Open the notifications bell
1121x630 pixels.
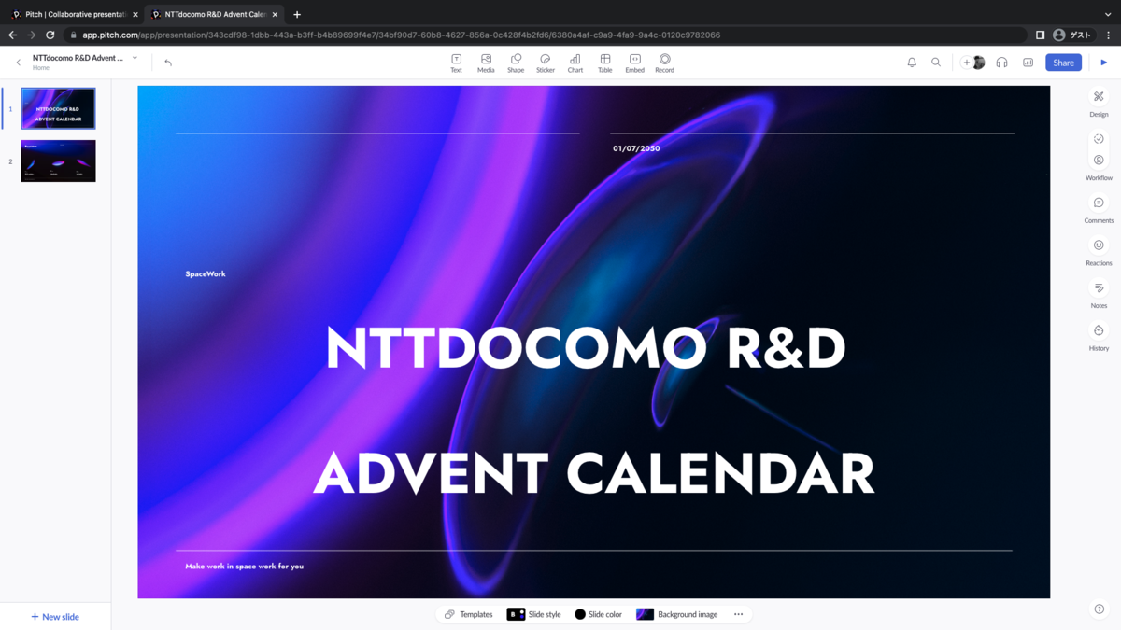point(912,63)
